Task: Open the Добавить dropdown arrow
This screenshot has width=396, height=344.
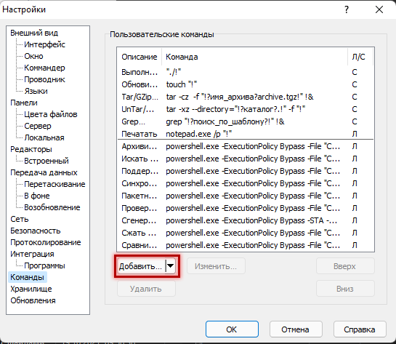Action: click(171, 266)
